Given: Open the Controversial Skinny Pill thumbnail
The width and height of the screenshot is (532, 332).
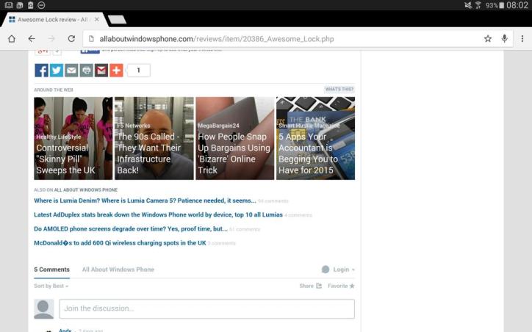Looking at the screenshot, I should click(73, 138).
